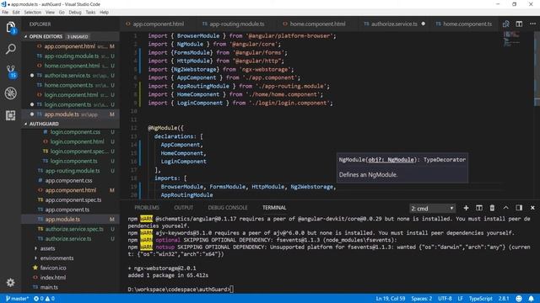Move panel to the right side
540x303 pixels.
point(519,208)
